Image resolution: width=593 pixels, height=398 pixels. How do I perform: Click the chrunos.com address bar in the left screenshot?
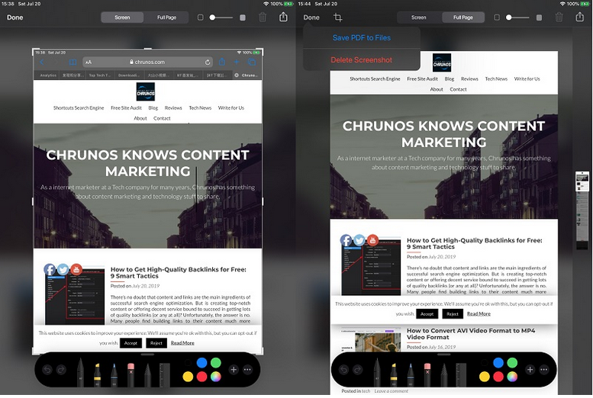pyautogui.click(x=147, y=62)
